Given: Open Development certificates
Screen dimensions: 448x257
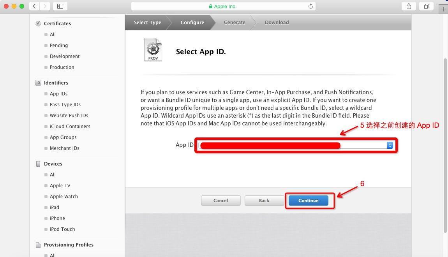Looking at the screenshot, I should [x=65, y=56].
